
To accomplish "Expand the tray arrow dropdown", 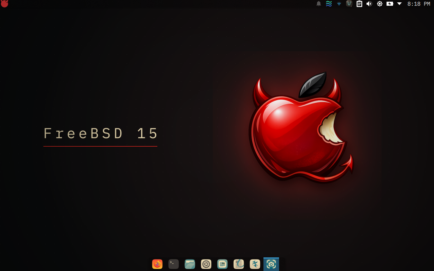I will pyautogui.click(x=399, y=4).
